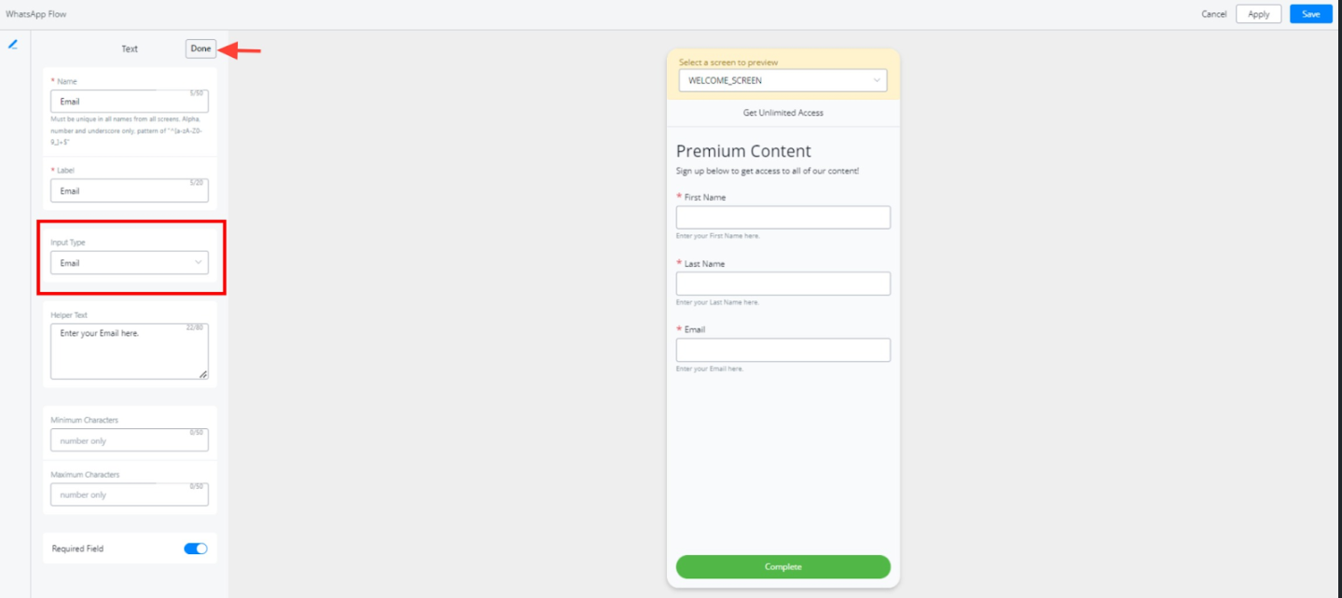Expand the screen preview selector dropdown
This screenshot has width=1342, height=598.
[x=782, y=80]
